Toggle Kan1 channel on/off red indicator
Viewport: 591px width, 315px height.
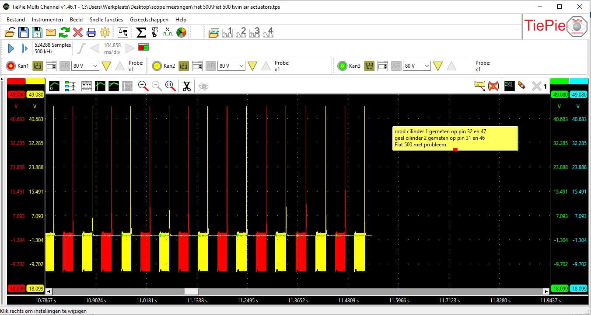tap(11, 66)
